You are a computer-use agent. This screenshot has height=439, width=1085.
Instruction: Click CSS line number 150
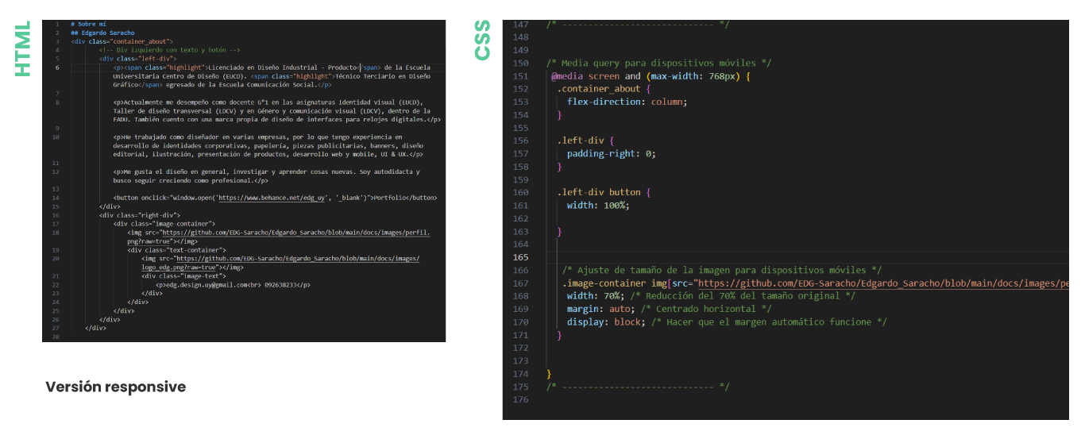(521, 63)
